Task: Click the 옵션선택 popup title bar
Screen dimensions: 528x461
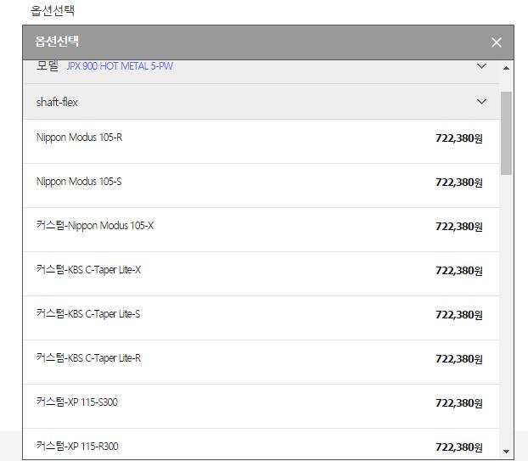Action: [x=255, y=42]
